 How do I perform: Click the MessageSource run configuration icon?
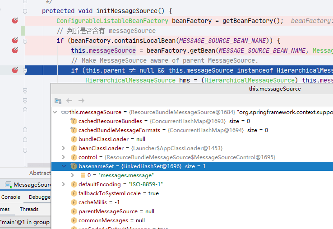coord(8,185)
